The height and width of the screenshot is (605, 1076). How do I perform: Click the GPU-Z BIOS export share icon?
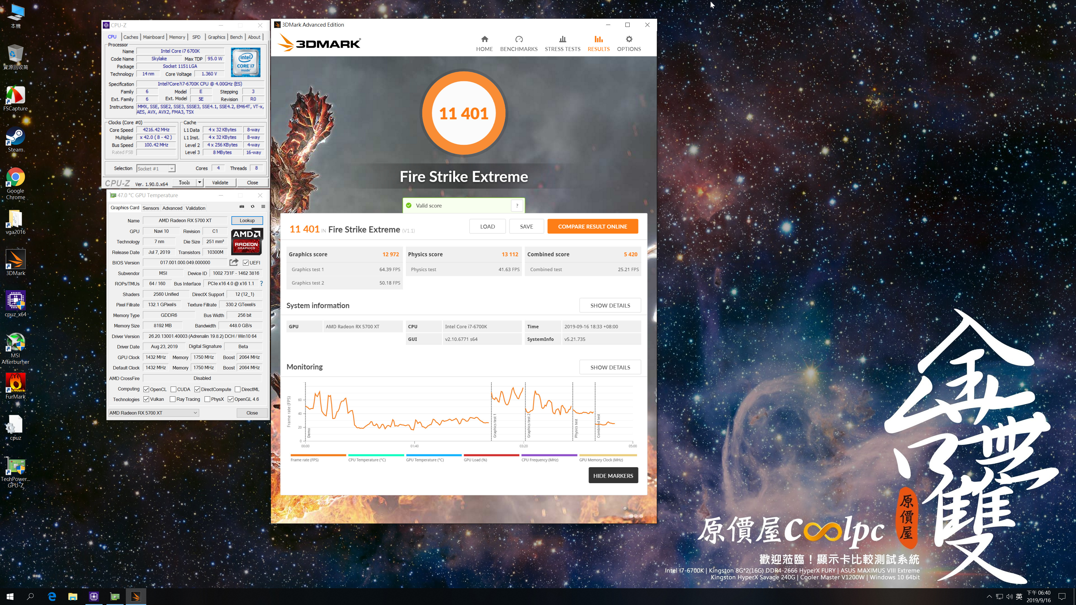(234, 262)
